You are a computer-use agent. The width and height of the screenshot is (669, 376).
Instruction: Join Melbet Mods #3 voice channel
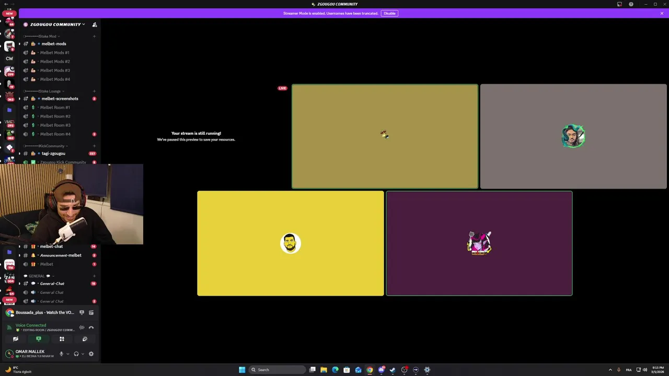click(59, 70)
